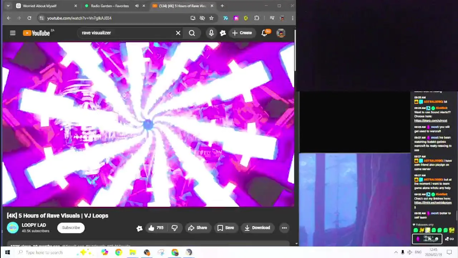
Task: Open more actions three-dot menu
Action: coord(284,228)
